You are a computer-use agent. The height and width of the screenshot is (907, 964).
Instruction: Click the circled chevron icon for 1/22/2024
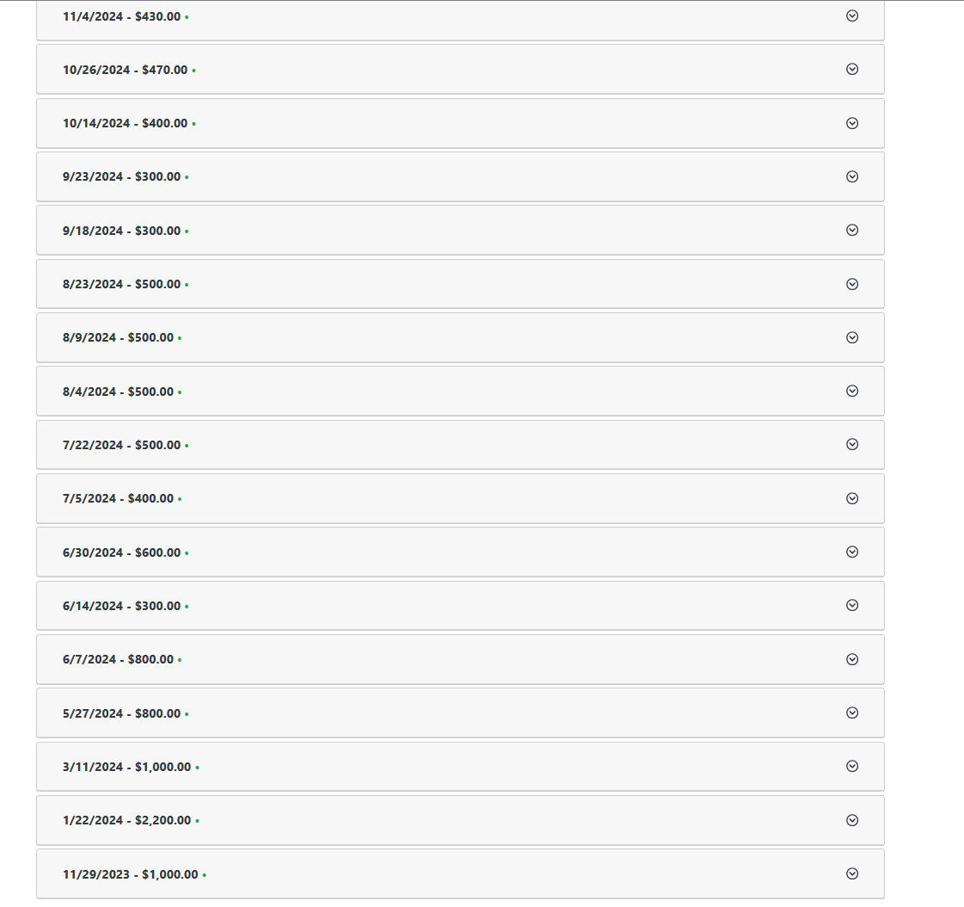click(x=852, y=820)
